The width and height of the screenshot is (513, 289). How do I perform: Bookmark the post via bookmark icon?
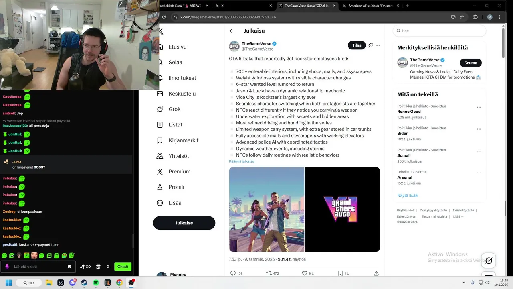(x=340, y=273)
